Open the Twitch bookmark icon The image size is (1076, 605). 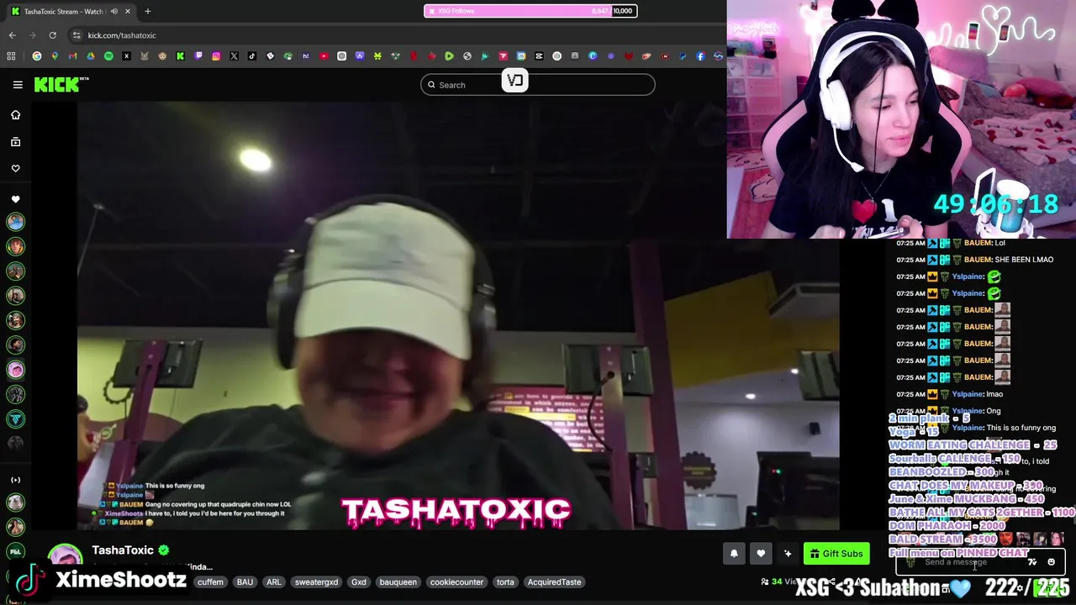tap(198, 56)
